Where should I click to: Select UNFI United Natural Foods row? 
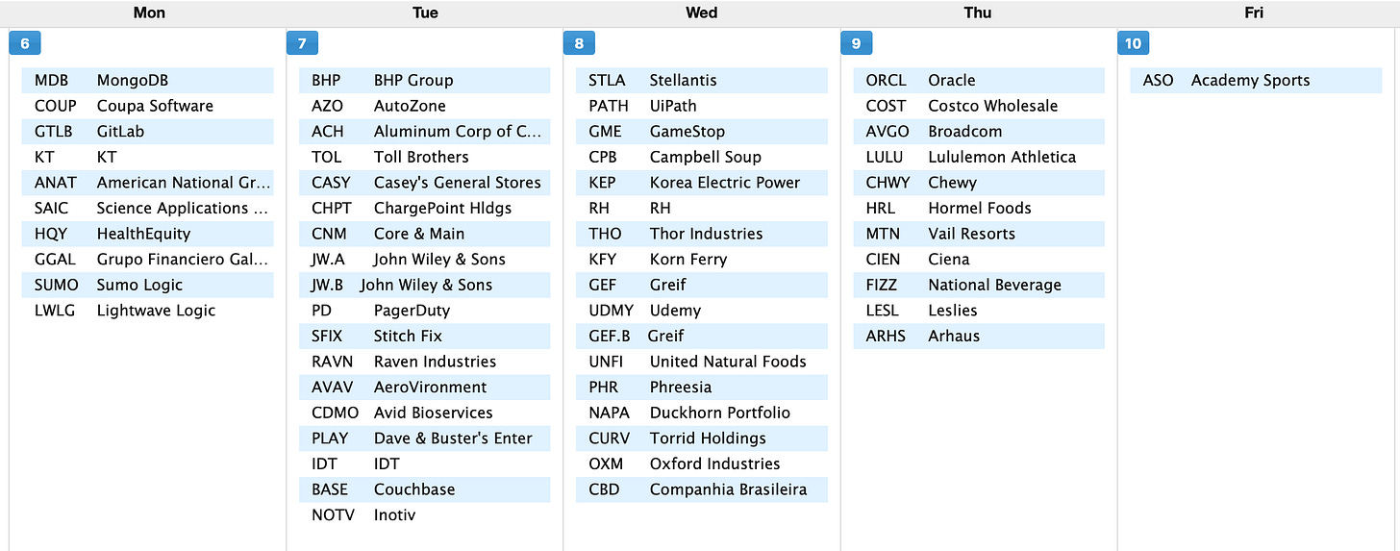coord(702,361)
